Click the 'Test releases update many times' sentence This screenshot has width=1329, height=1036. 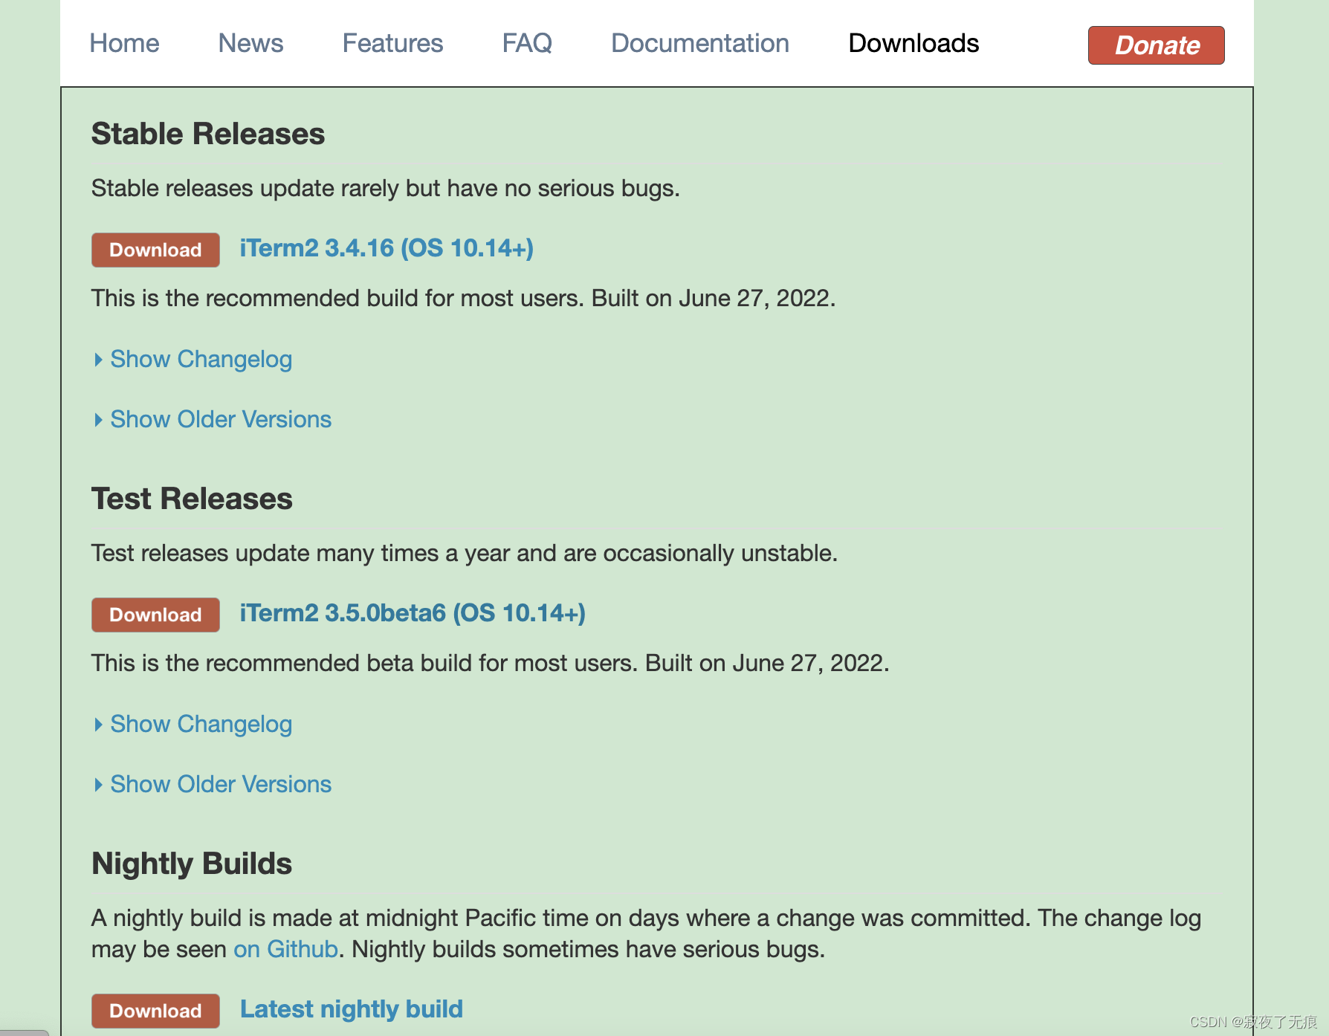[465, 553]
